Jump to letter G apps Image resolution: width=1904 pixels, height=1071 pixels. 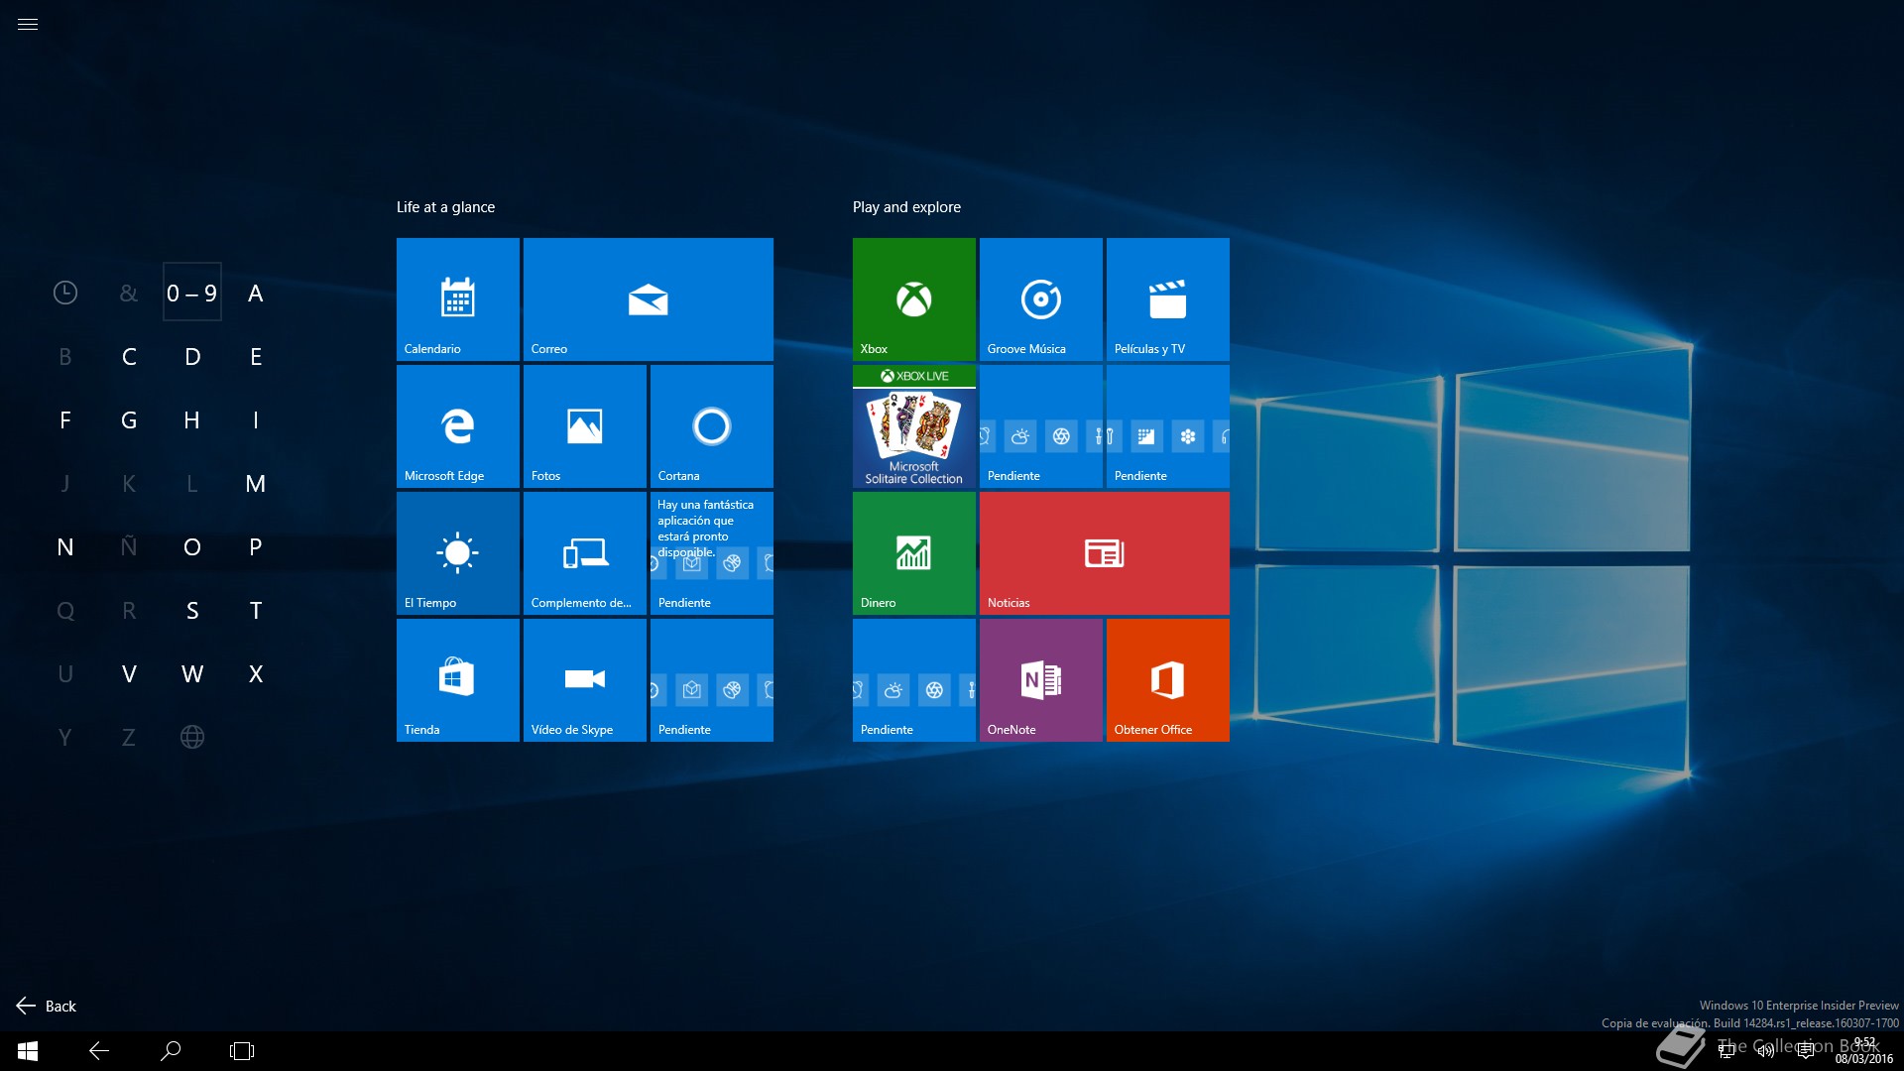[x=129, y=419]
